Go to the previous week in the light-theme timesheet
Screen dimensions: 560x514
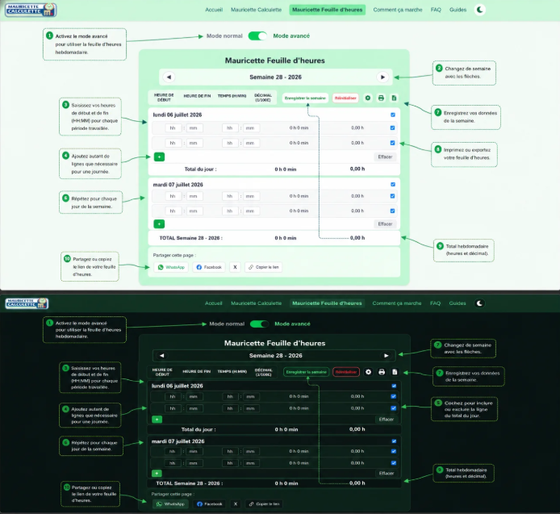(169, 77)
